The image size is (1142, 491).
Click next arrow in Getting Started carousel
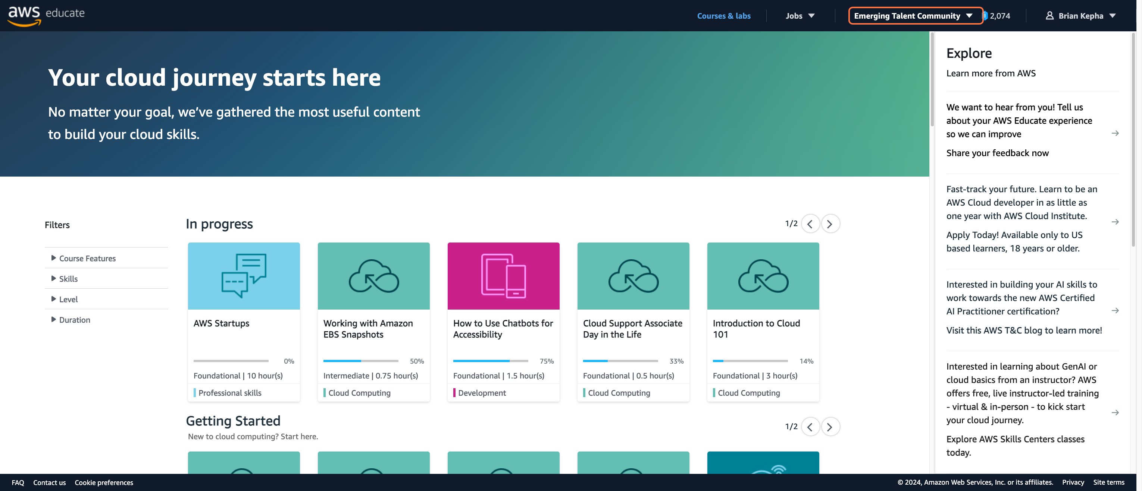point(830,427)
